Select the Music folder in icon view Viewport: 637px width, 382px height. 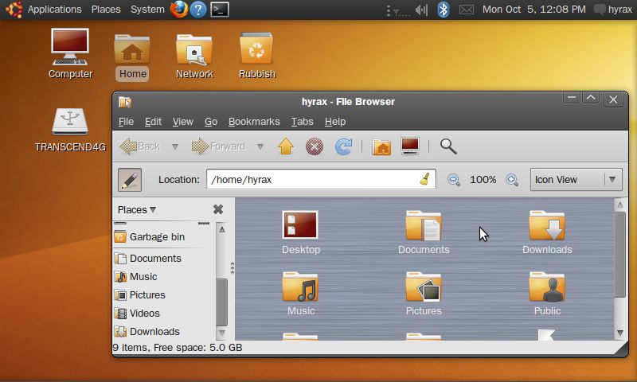pyautogui.click(x=301, y=294)
